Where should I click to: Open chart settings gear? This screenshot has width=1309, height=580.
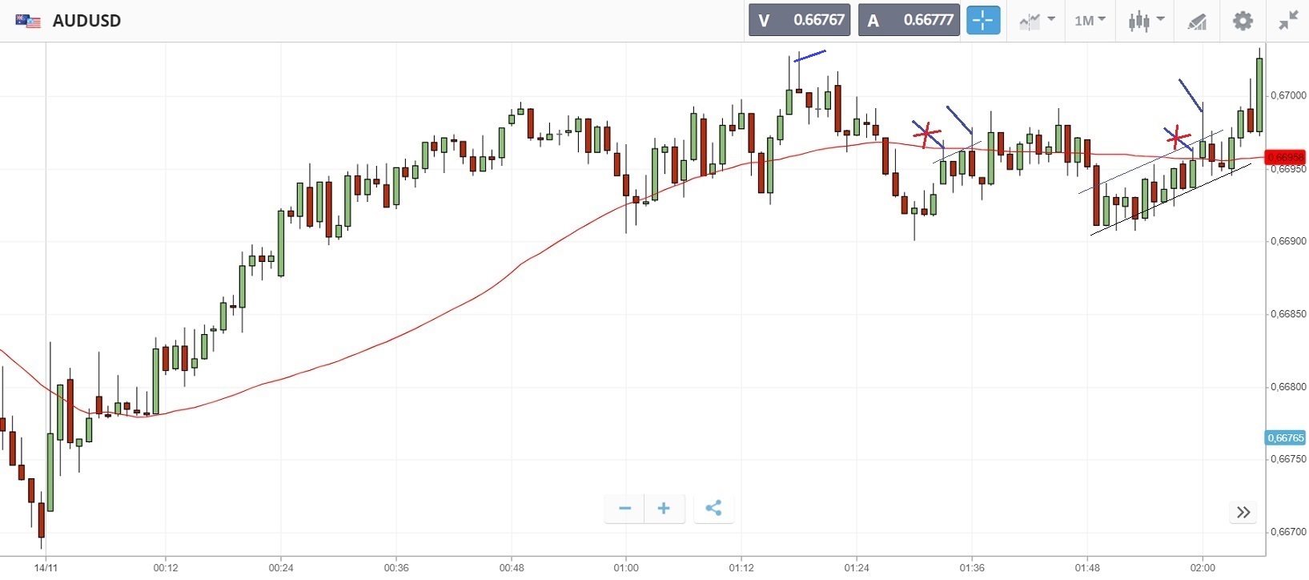1243,21
